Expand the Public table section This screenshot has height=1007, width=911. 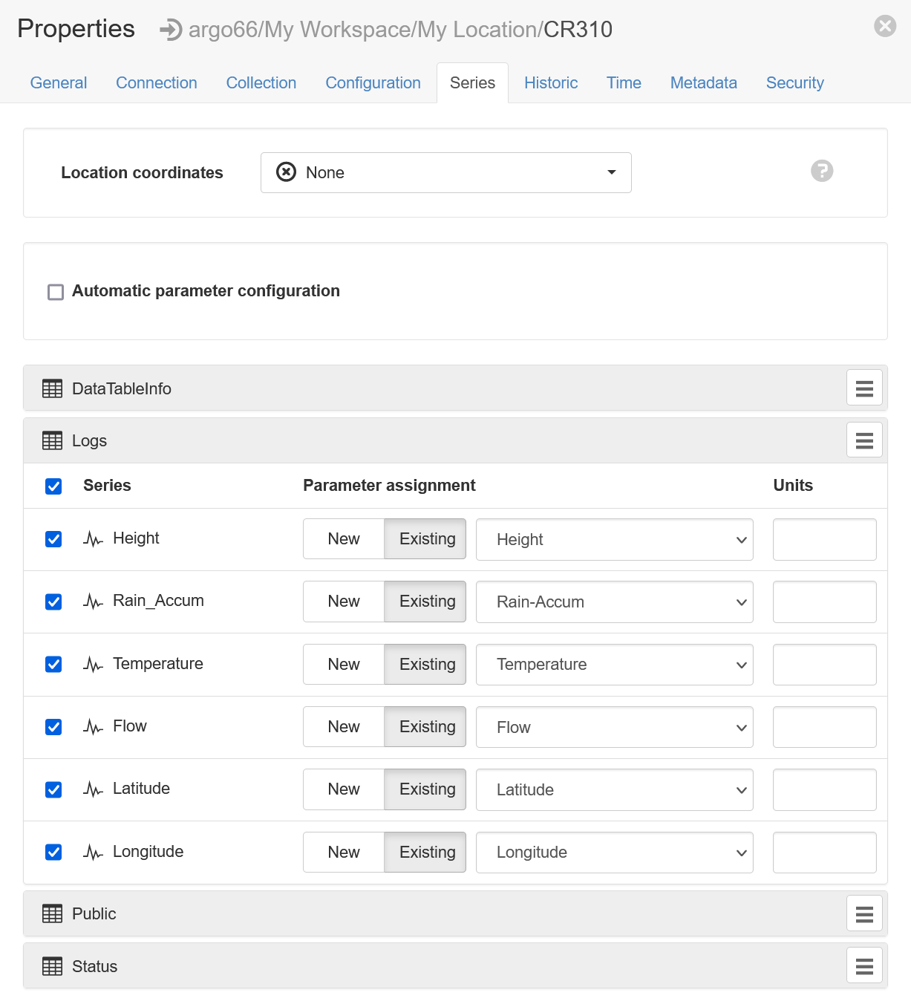(x=455, y=913)
